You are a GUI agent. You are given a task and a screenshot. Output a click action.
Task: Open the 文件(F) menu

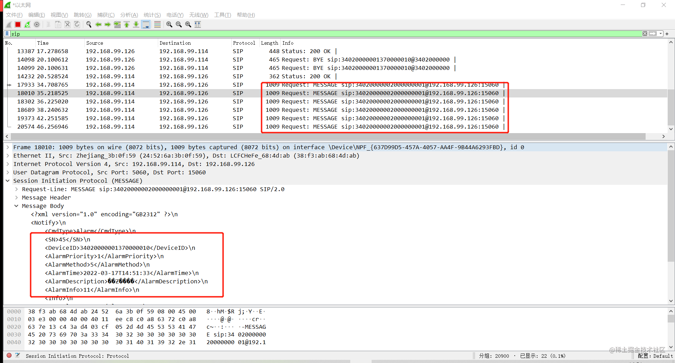[x=14, y=15]
